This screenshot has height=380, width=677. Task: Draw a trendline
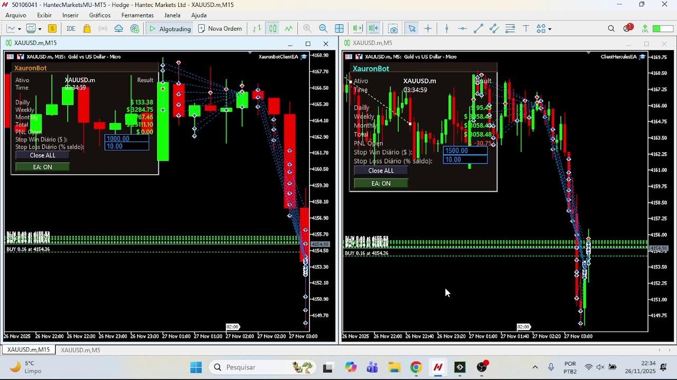[x=479, y=28]
